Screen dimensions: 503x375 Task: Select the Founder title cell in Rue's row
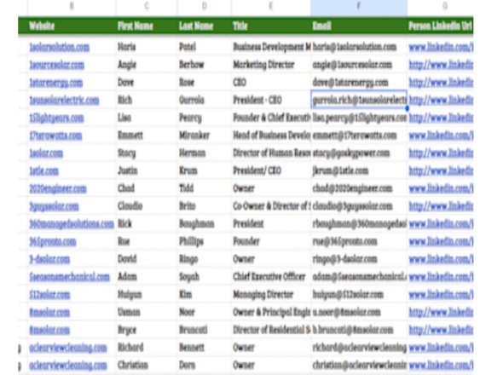pos(271,241)
